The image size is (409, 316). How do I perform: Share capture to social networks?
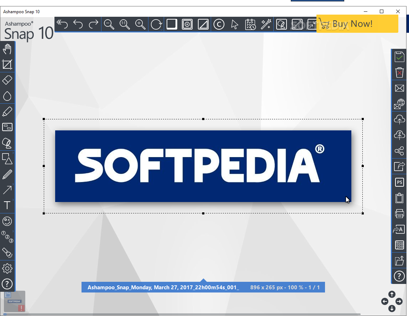[x=399, y=151]
